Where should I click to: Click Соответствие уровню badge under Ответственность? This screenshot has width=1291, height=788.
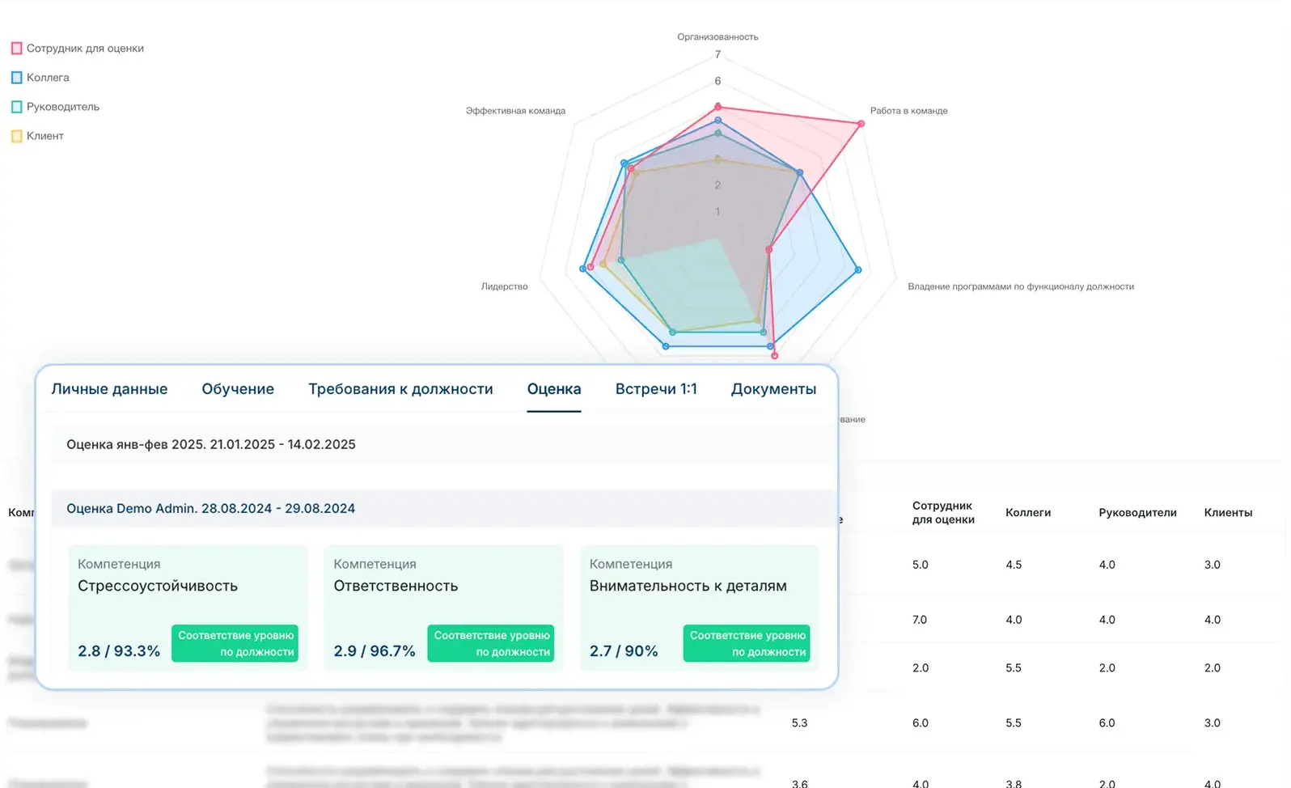click(x=491, y=643)
